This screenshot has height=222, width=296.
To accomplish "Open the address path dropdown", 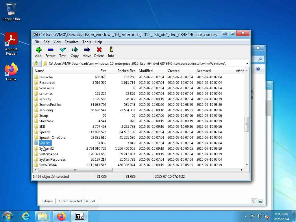I will (247, 64).
